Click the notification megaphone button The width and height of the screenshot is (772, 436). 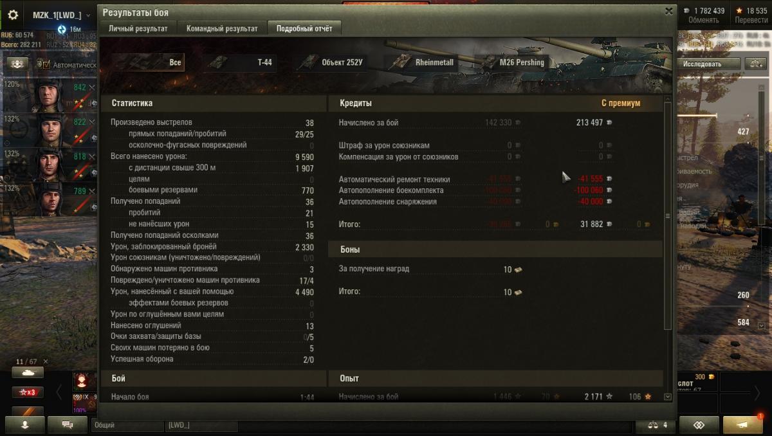click(x=742, y=425)
